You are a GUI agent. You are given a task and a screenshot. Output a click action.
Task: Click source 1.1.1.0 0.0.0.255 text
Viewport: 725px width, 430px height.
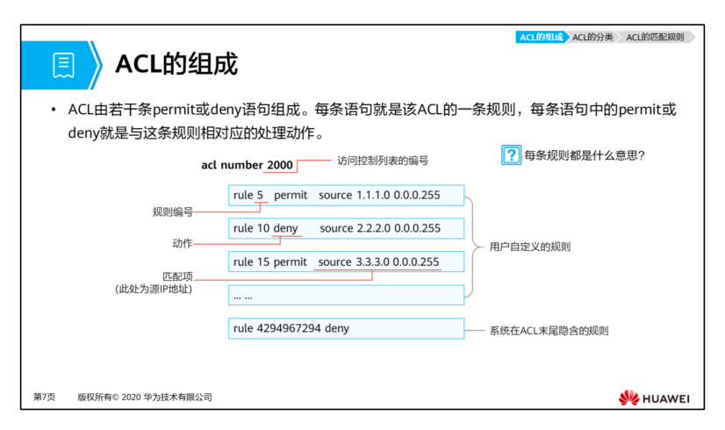pyautogui.click(x=379, y=195)
